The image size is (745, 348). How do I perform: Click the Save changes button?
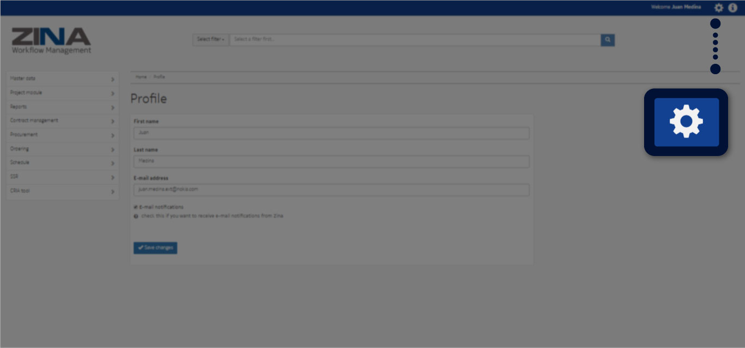(x=155, y=248)
